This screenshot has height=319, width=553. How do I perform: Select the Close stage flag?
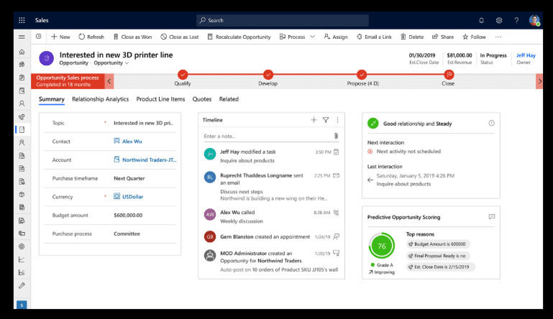(449, 75)
